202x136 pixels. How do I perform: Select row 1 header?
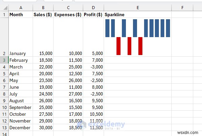(x=4, y=15)
